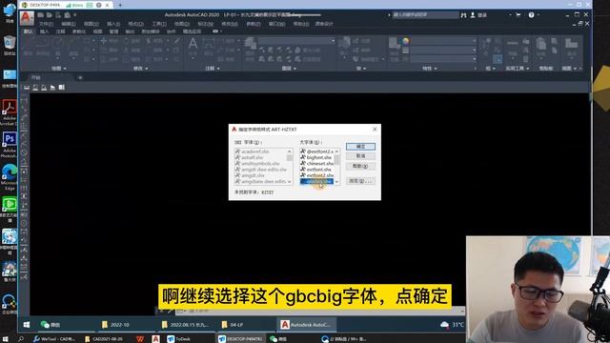Click the help question mark icon
Viewport: 610px width, 343px height.
pyautogui.click(x=531, y=15)
